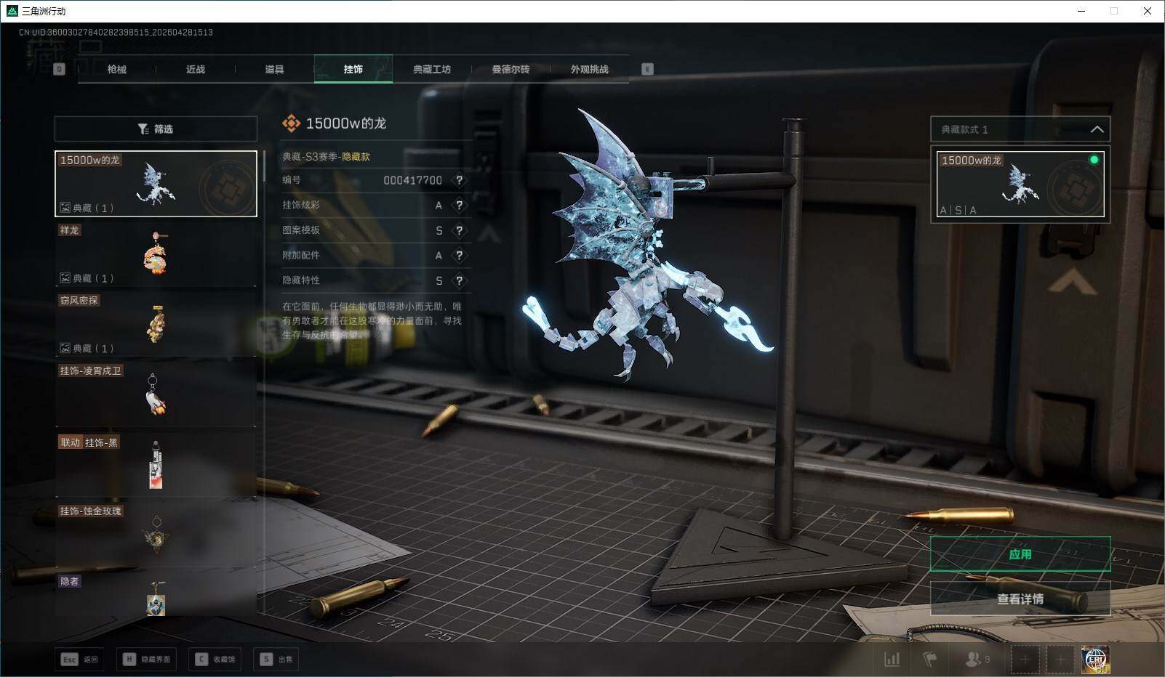
Task: Open the 挂饰 tab
Action: [x=353, y=69]
